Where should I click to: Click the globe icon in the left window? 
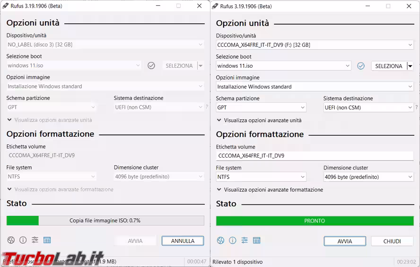11,240
